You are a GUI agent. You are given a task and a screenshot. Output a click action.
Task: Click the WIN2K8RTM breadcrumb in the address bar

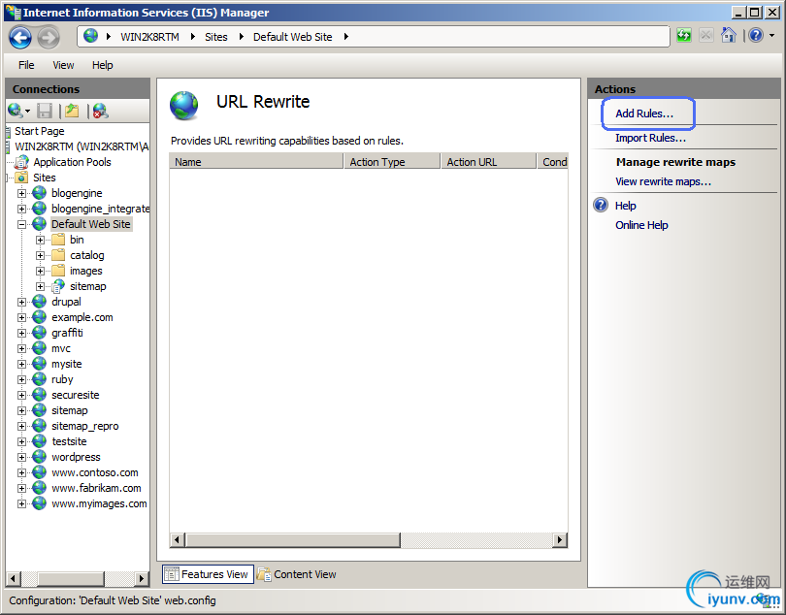(149, 37)
